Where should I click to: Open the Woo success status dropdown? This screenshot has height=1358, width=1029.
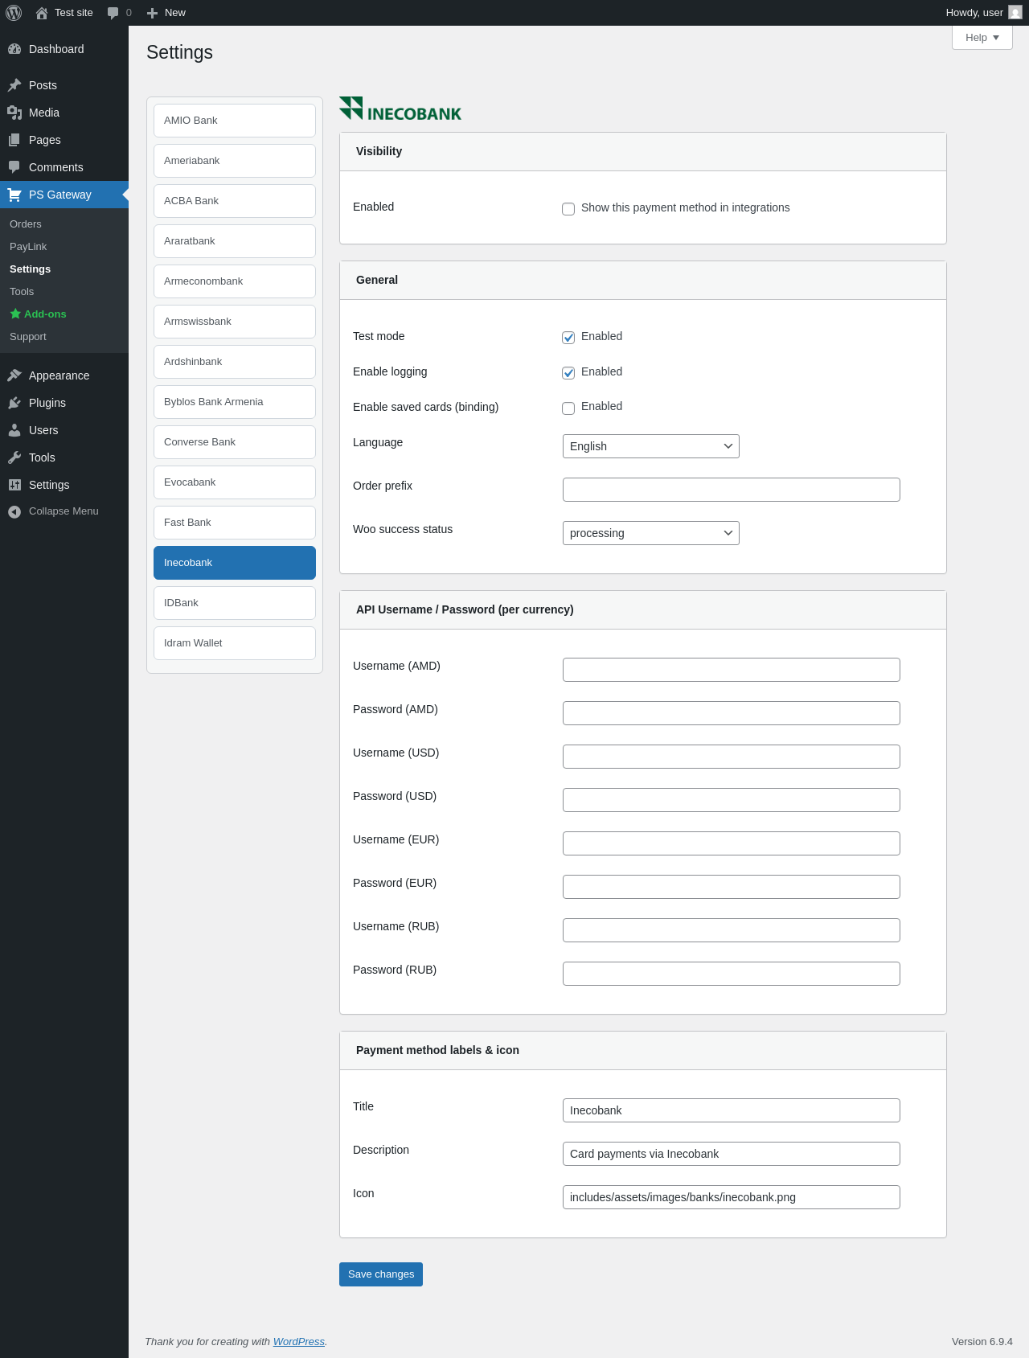[651, 533]
